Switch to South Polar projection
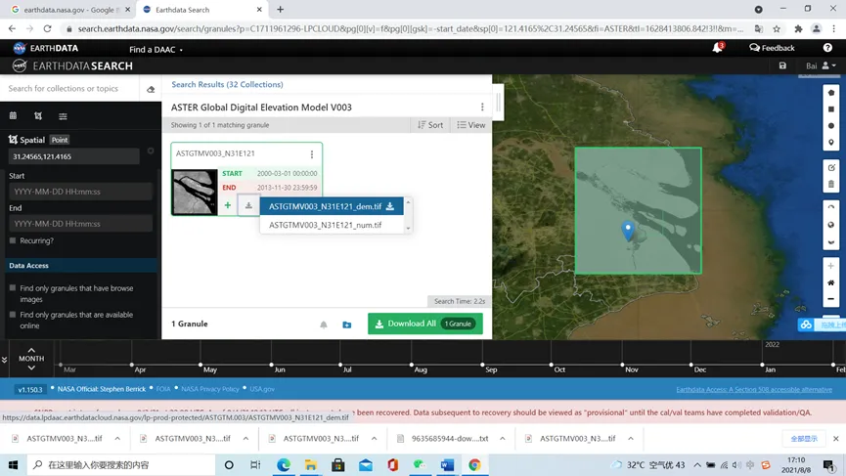 (831, 241)
